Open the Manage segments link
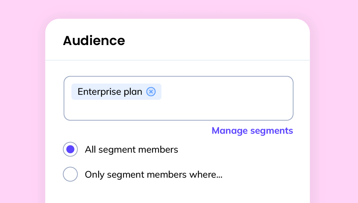 pos(252,131)
